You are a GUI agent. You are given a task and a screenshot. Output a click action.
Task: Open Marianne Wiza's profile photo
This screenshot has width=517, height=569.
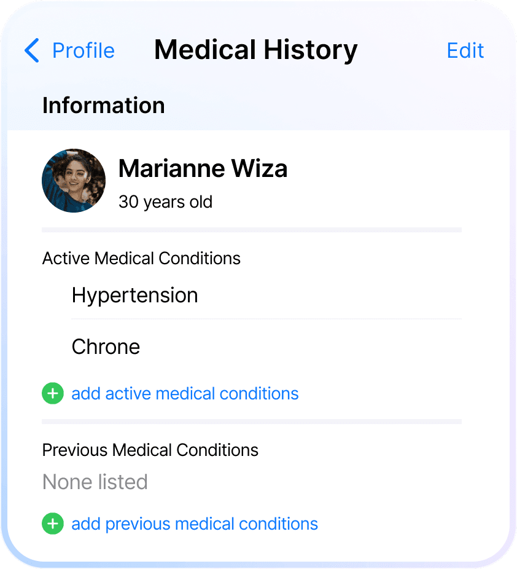[74, 181]
